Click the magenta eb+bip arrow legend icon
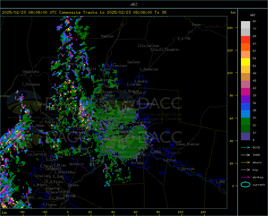The width and height of the screenshot is (268, 216). click(245, 177)
